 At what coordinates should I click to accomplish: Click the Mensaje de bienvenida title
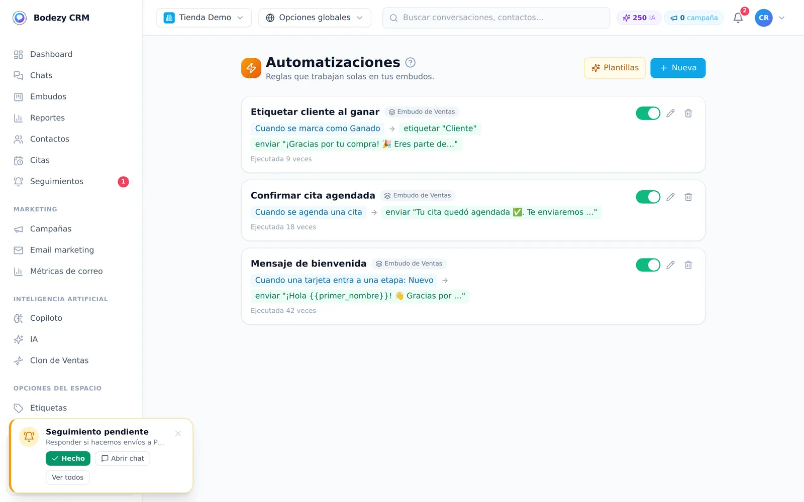(309, 264)
